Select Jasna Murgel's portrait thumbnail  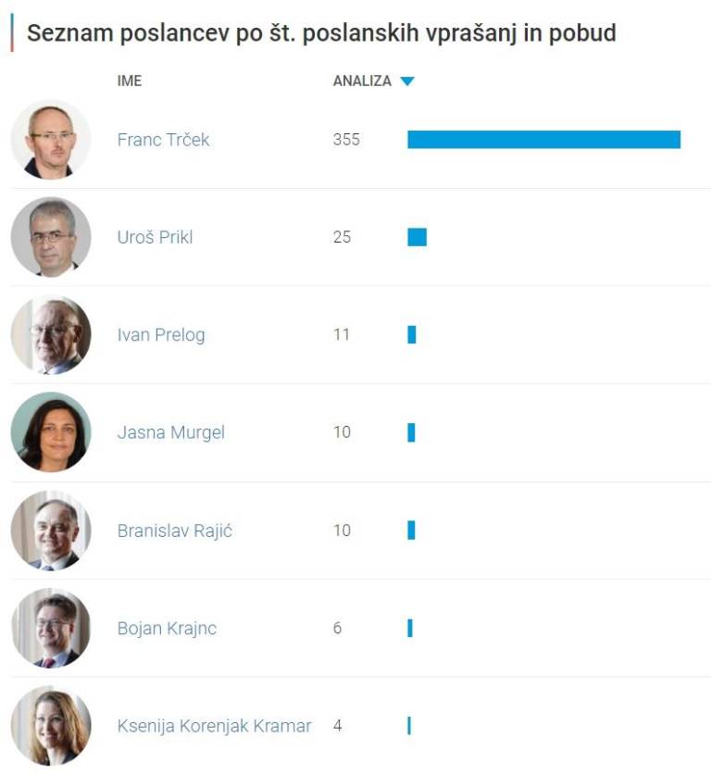click(x=50, y=432)
